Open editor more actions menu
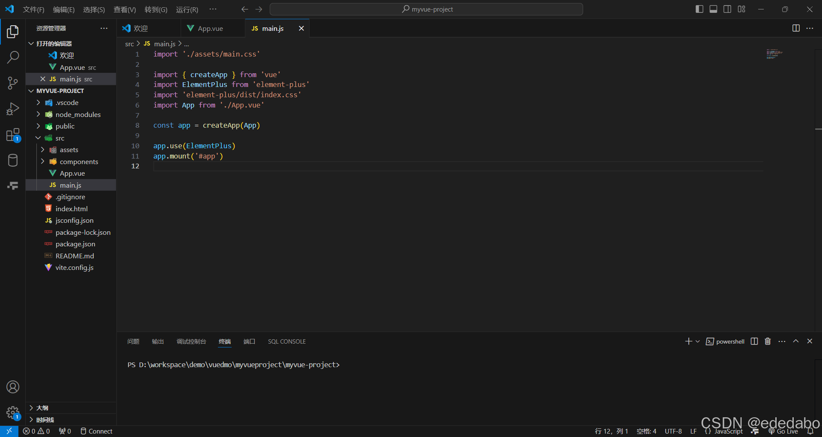Screen dimensions: 822x437 [810, 28]
